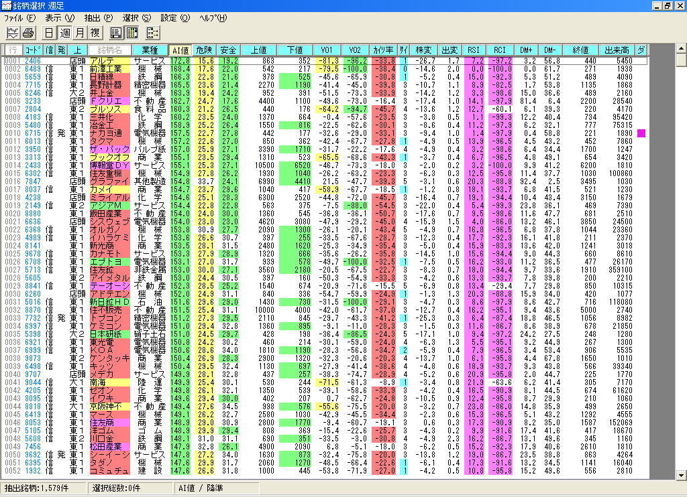Click the scrollbar down arrow
The image size is (687, 497).
(682, 475)
